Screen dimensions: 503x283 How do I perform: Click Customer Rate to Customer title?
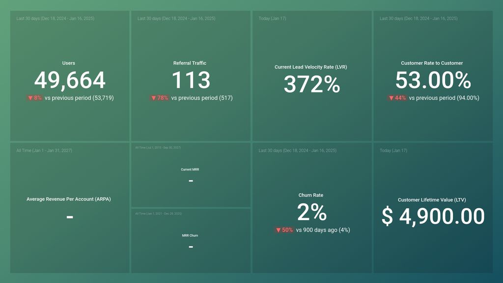tap(432, 63)
